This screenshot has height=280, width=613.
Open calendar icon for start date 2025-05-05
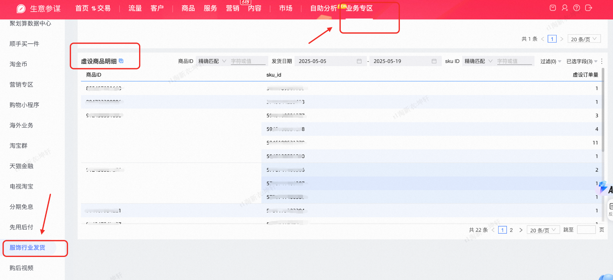(x=359, y=61)
